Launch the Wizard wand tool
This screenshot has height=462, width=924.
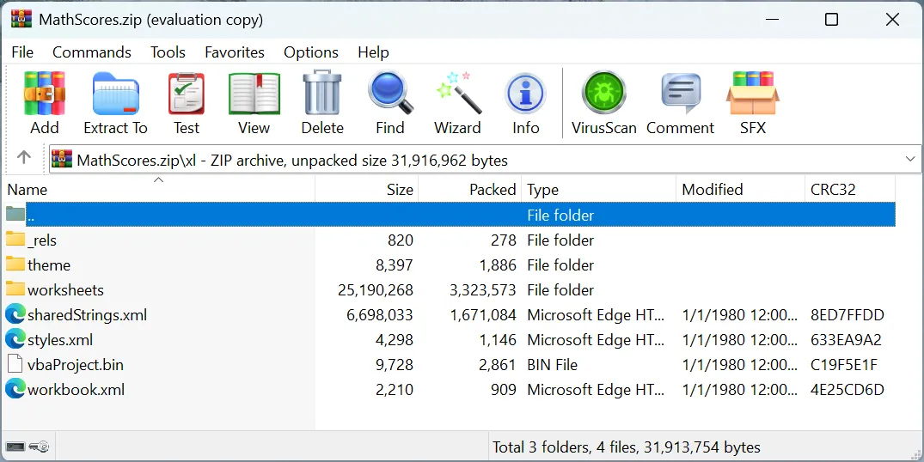point(459,93)
